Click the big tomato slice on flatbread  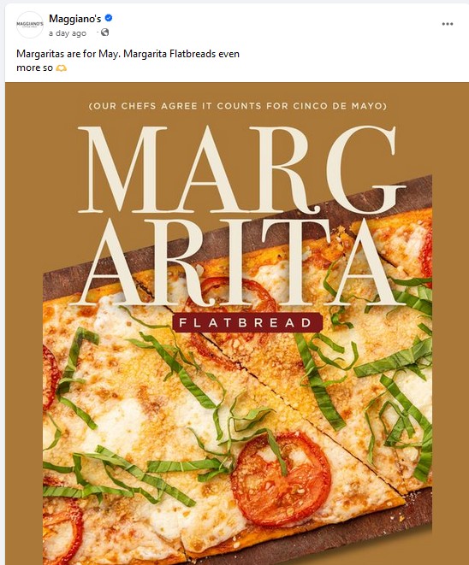click(x=282, y=480)
